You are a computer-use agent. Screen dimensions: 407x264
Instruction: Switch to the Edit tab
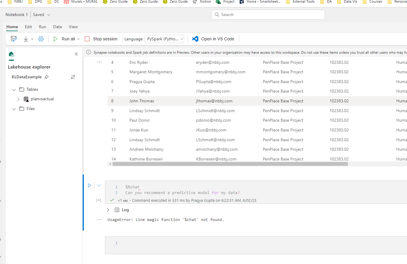[x=28, y=27]
